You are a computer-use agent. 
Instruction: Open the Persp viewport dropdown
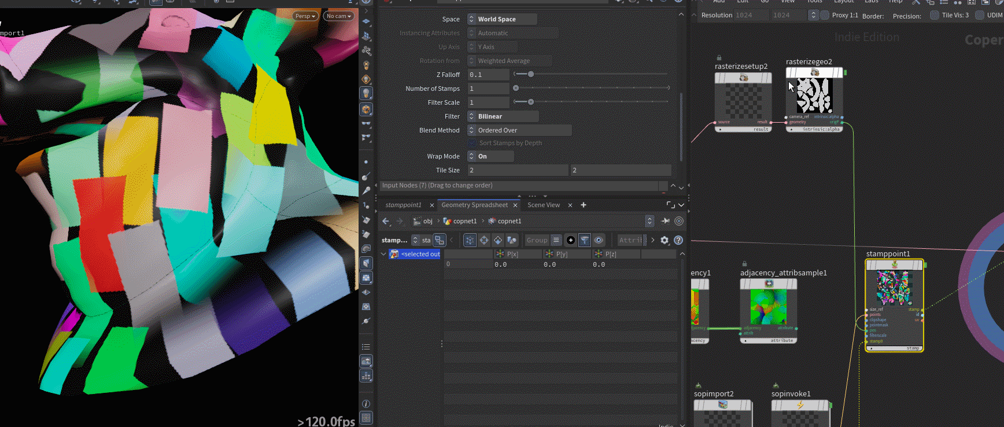305,16
